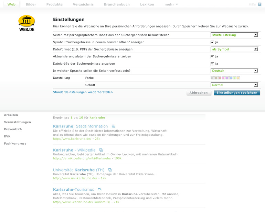Open the Schrift 'Normal' dropdown
Screen dimensions: 265x212
[234, 85]
